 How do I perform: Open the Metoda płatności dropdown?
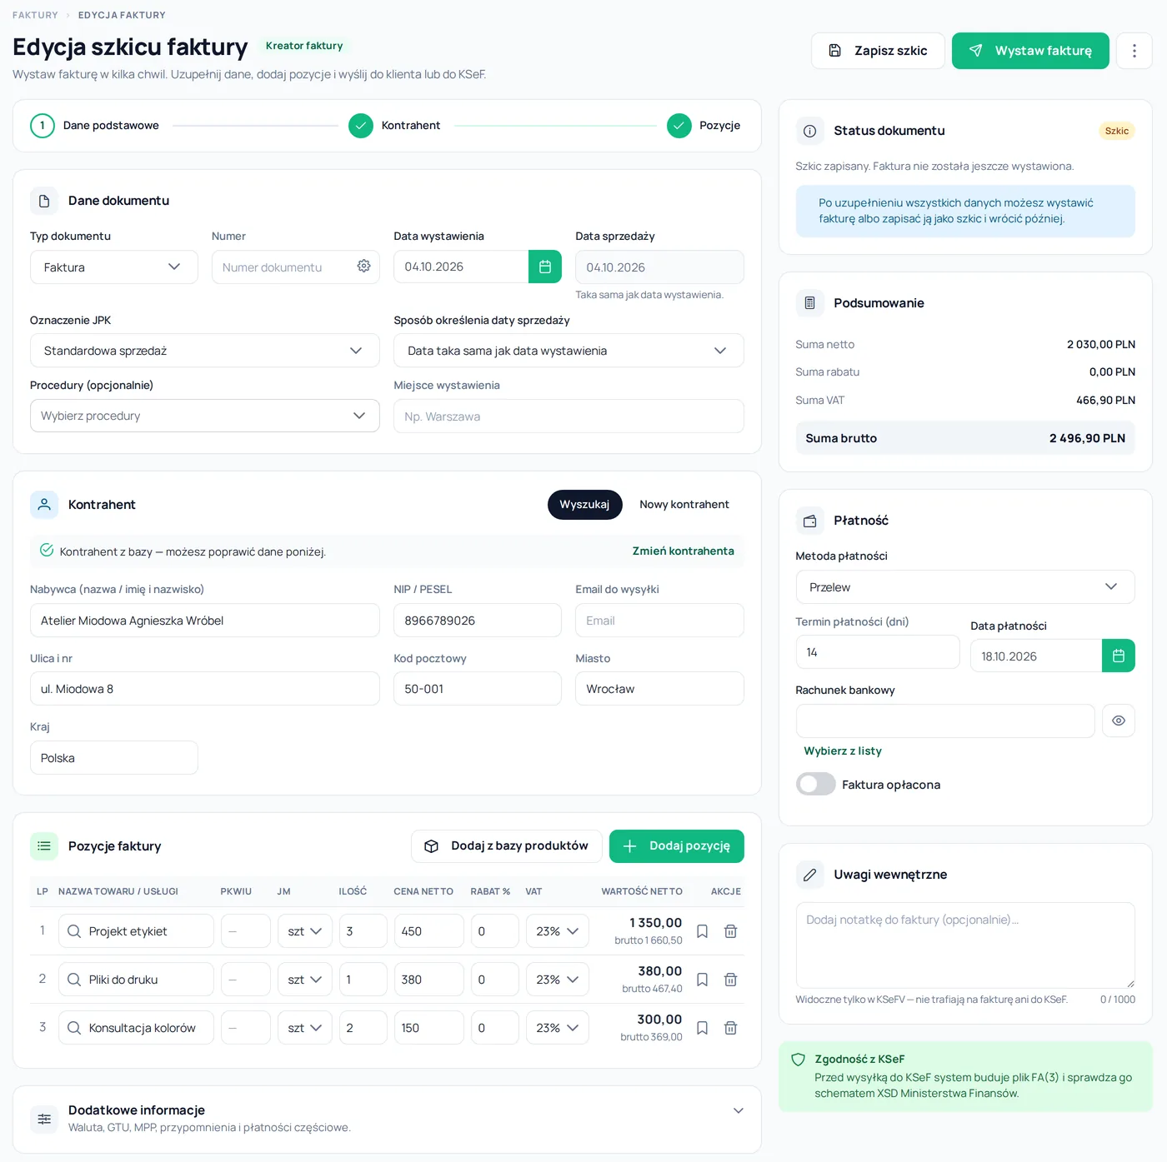coord(965,587)
